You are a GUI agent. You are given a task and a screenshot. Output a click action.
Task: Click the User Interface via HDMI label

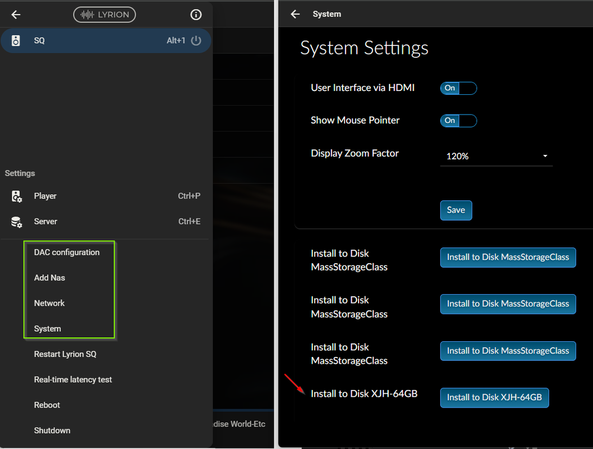click(x=362, y=88)
